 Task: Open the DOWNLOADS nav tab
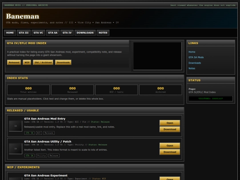(85, 33)
